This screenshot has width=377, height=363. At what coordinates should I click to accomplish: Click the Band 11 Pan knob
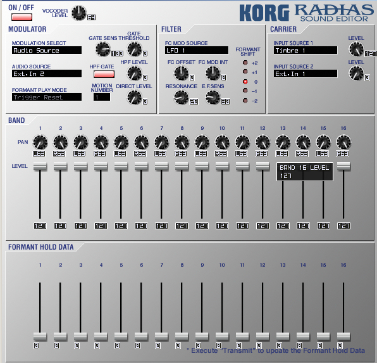tap(242, 142)
